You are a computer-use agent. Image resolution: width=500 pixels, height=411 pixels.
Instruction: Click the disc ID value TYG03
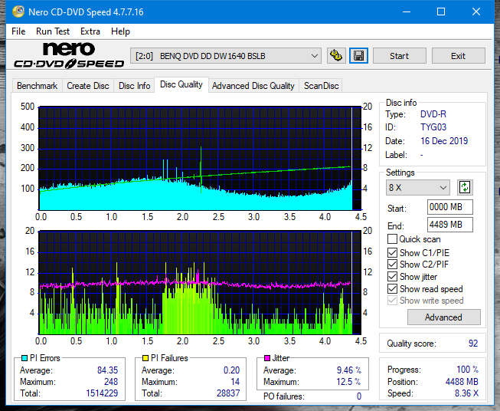(433, 127)
